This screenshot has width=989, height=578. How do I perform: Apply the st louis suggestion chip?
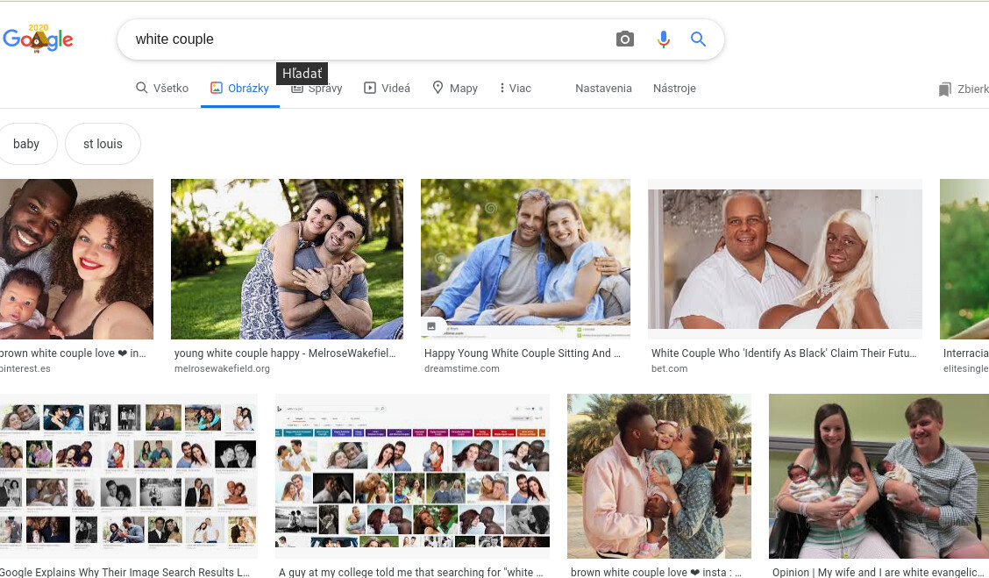point(103,144)
